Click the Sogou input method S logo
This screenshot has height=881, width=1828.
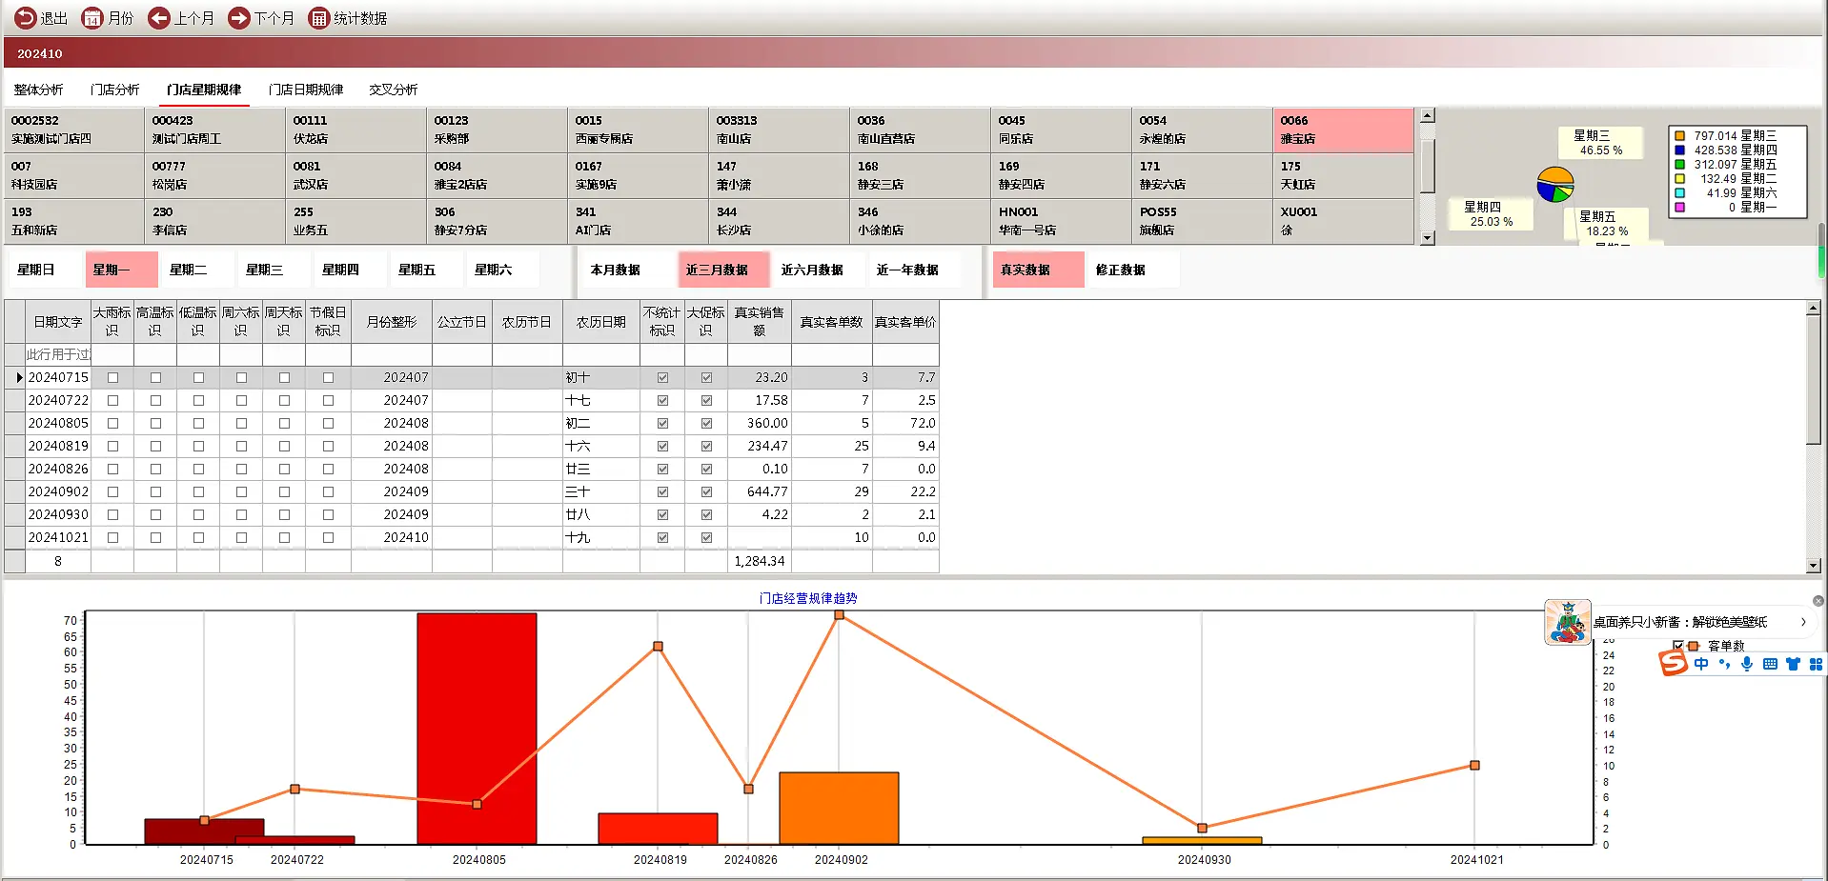[1674, 663]
